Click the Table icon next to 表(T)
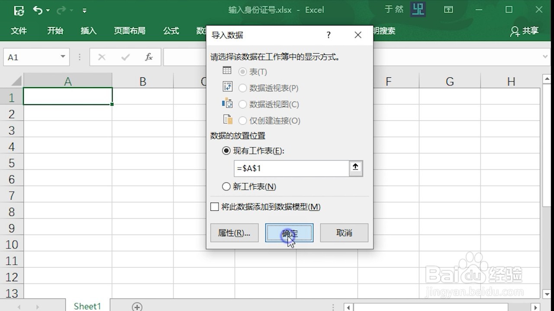This screenshot has width=554, height=311. click(227, 70)
